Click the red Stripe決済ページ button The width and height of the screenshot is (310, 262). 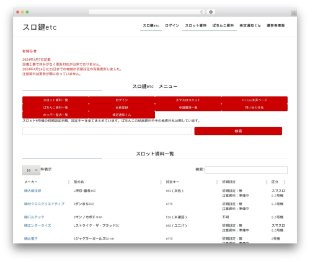click(x=254, y=100)
